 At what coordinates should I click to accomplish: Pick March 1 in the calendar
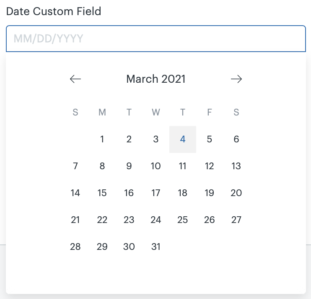[102, 139]
